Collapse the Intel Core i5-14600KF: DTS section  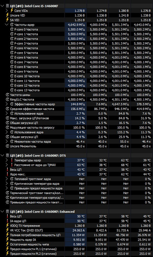[x=2, y=155]
